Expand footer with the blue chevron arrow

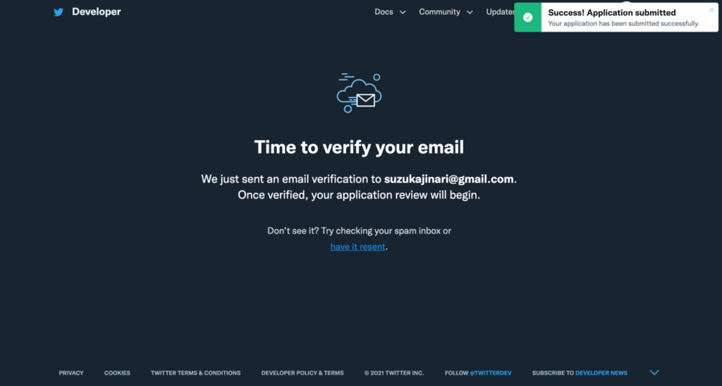(654, 372)
